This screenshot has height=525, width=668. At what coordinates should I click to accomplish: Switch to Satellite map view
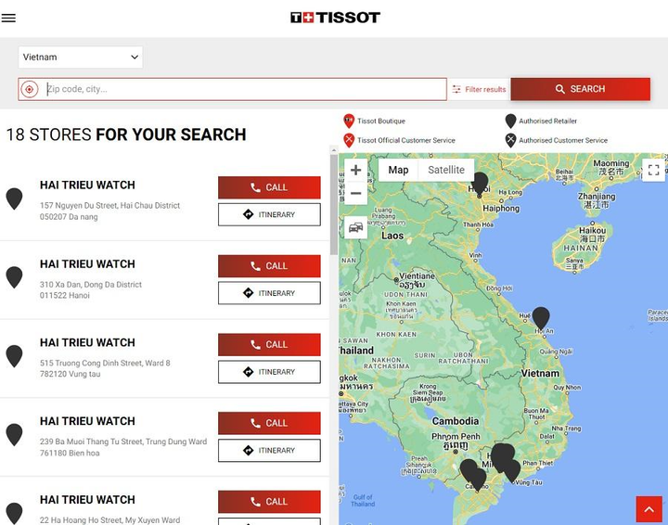pos(445,171)
